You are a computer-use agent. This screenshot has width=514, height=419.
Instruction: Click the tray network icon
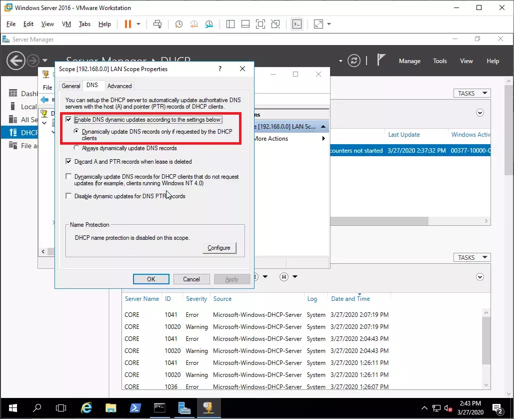[436, 408]
